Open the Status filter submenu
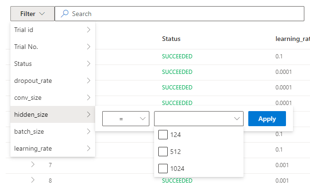This screenshot has height=185, width=310. (x=53, y=64)
